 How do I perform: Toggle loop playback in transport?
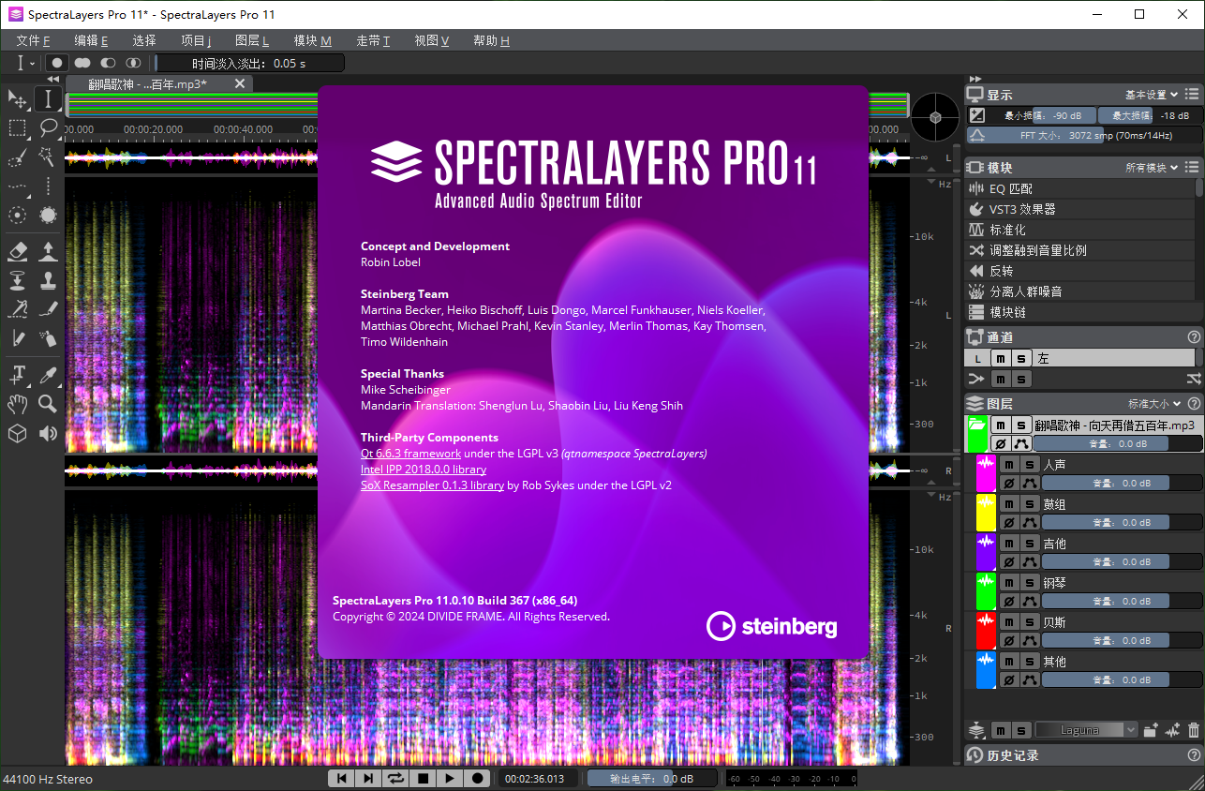click(395, 778)
